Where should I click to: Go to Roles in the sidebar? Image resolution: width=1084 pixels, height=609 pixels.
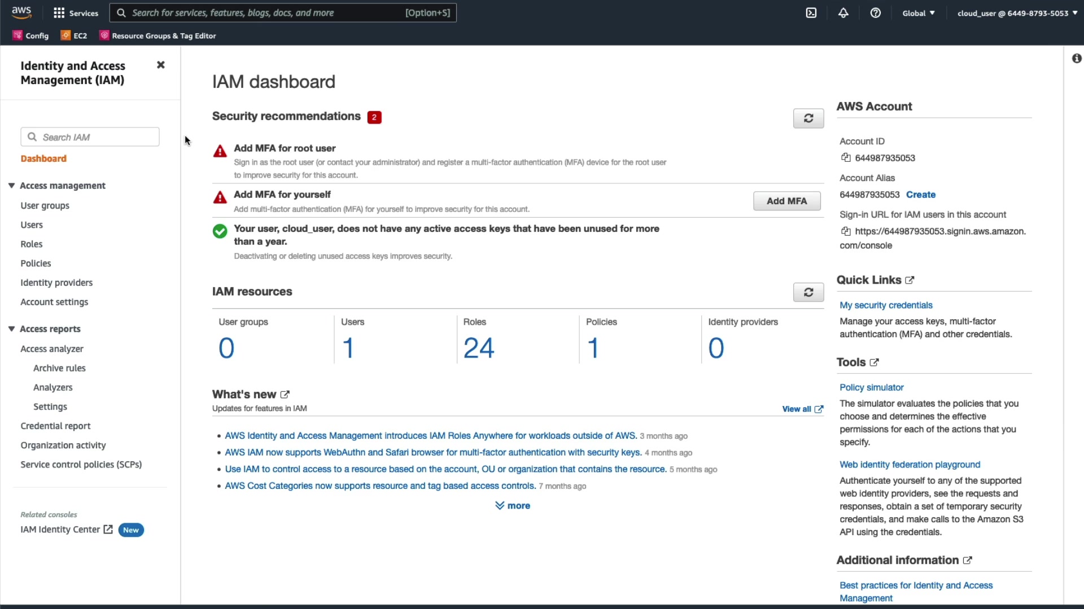pyautogui.click(x=32, y=244)
